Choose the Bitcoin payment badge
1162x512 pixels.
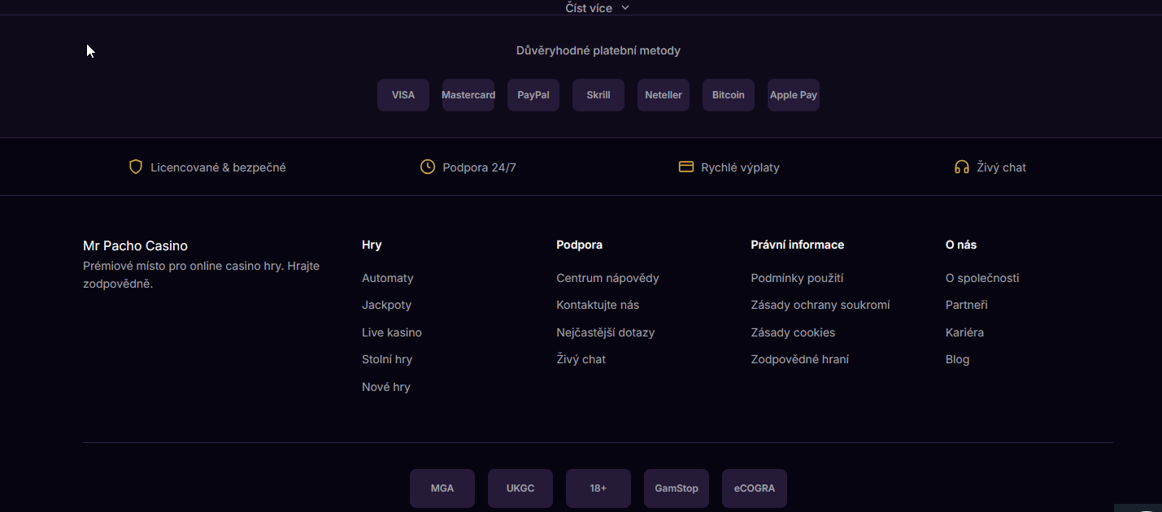click(x=729, y=95)
